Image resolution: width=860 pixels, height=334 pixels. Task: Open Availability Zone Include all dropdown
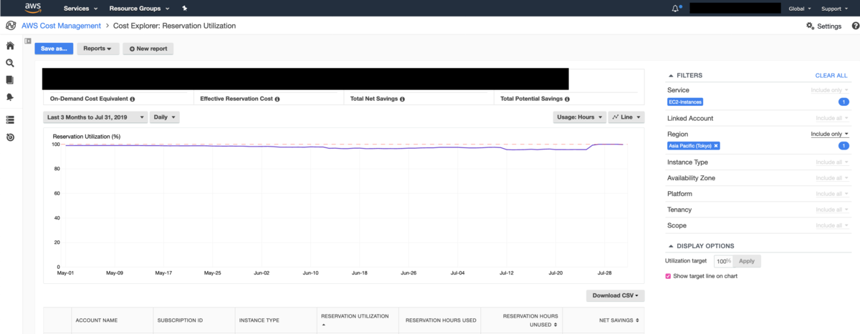832,178
